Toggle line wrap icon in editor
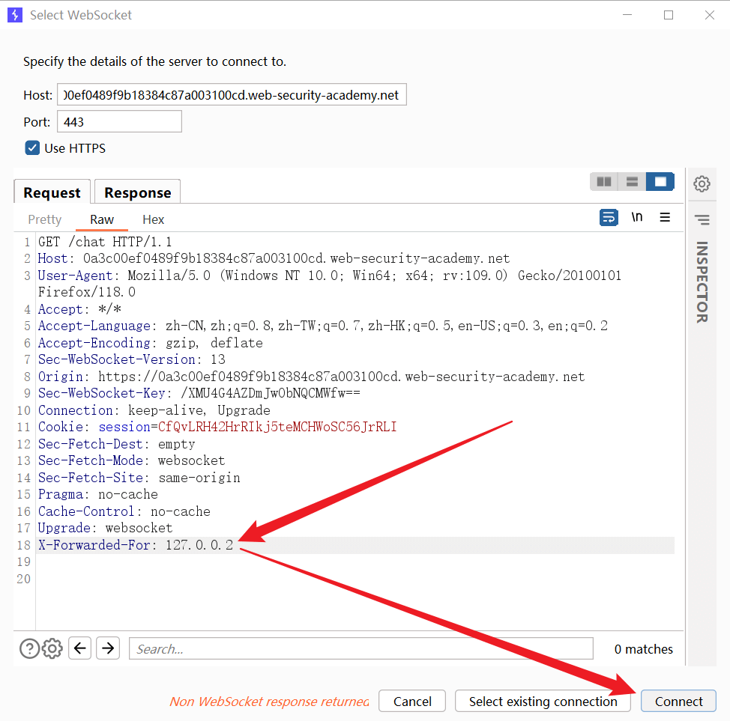Viewport: 730px width, 721px height. click(609, 217)
